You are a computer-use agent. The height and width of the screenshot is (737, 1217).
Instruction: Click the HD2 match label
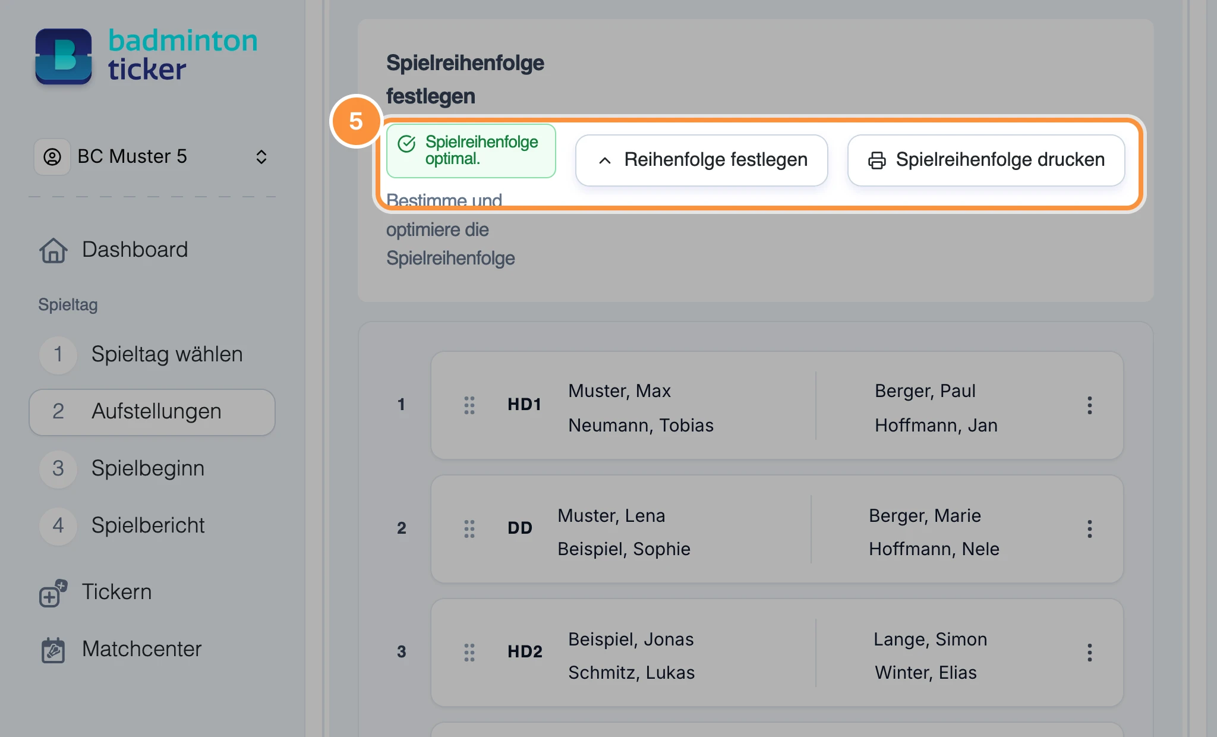(x=525, y=652)
